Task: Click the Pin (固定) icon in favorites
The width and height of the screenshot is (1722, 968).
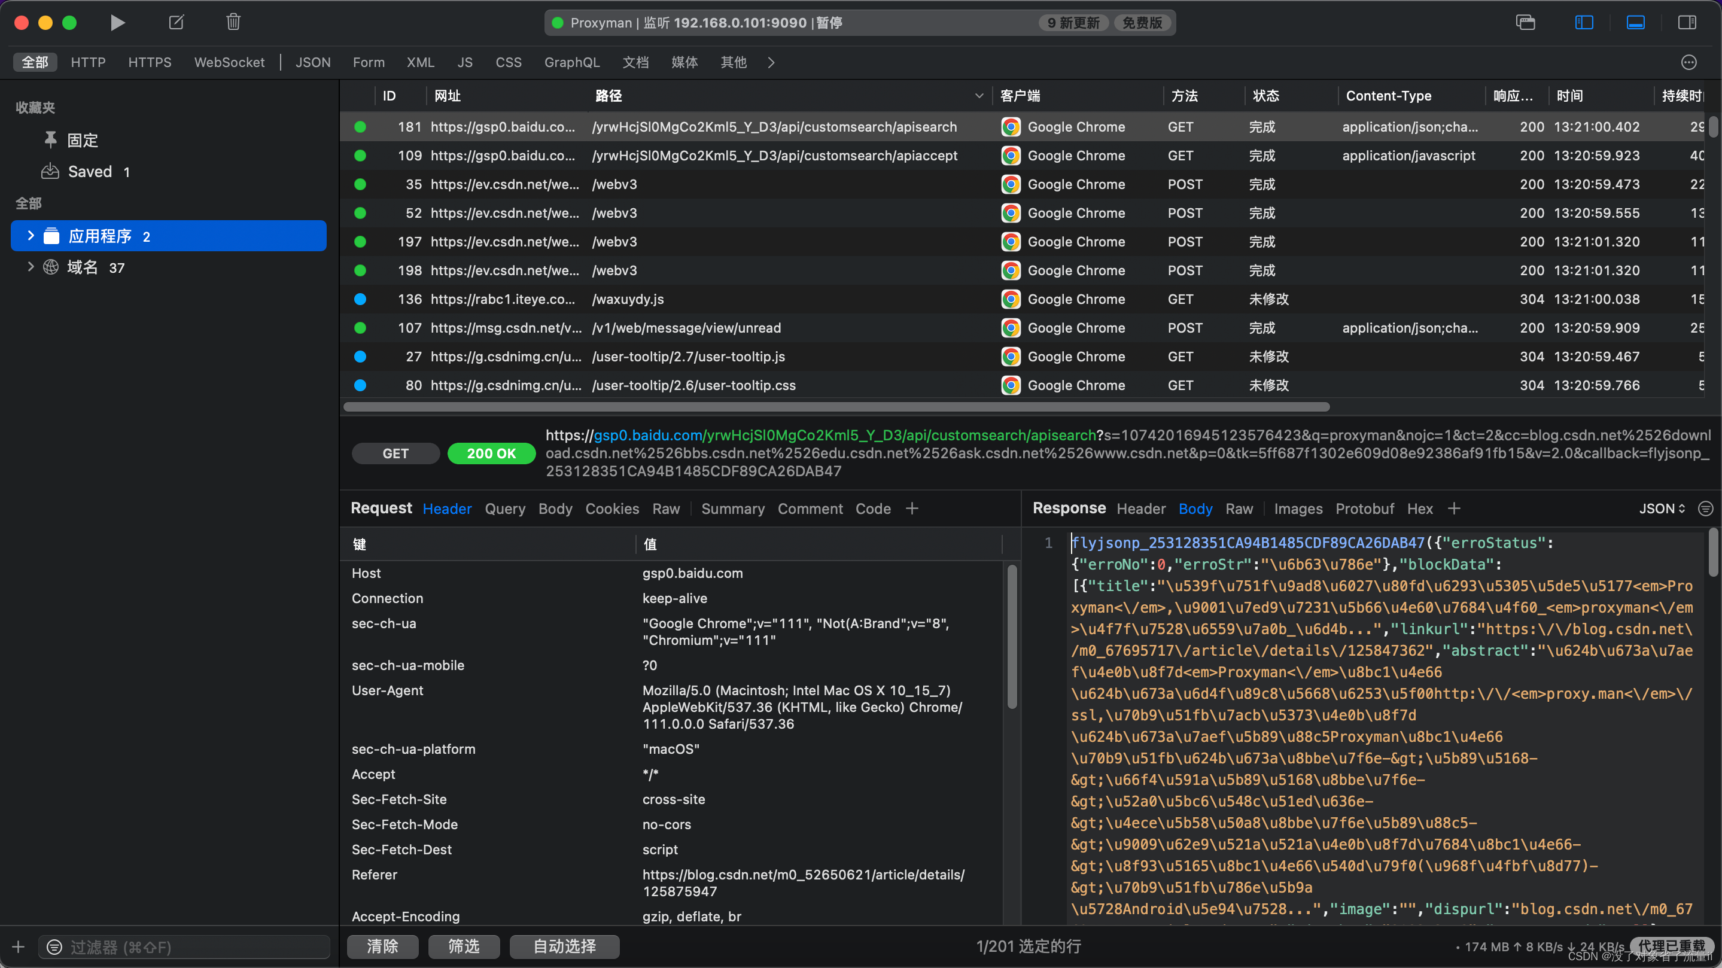Action: [50, 140]
